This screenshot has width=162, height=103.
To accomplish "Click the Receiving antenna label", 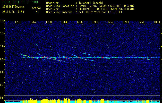I will (x=59, y=12).
